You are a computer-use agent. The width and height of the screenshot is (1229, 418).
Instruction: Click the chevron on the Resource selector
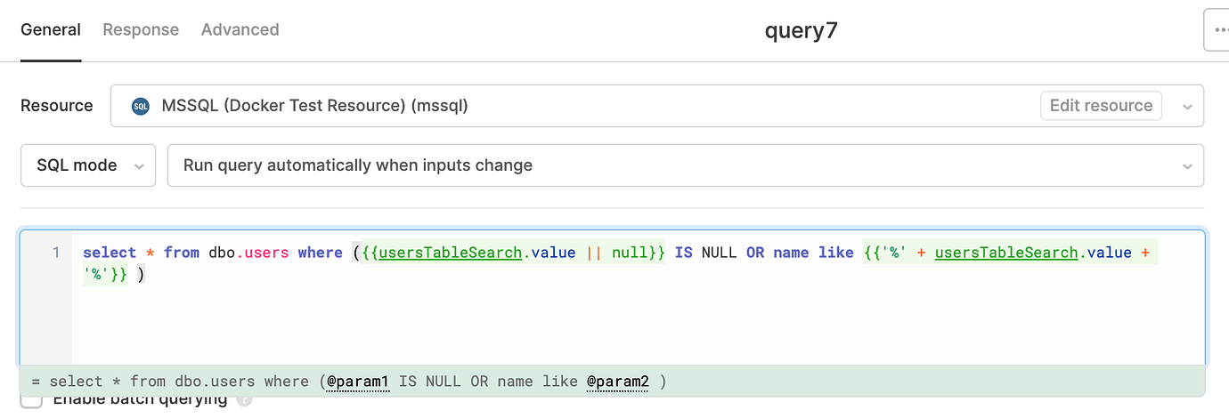[1186, 106]
